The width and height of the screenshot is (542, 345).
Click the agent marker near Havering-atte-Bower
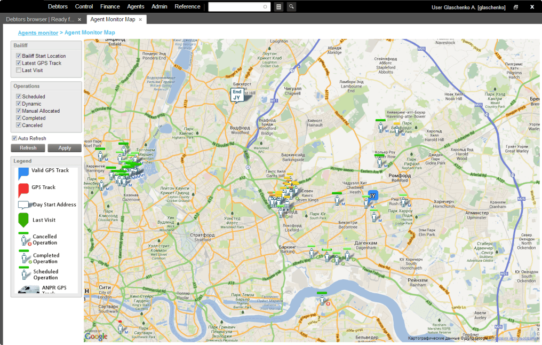coord(381,127)
